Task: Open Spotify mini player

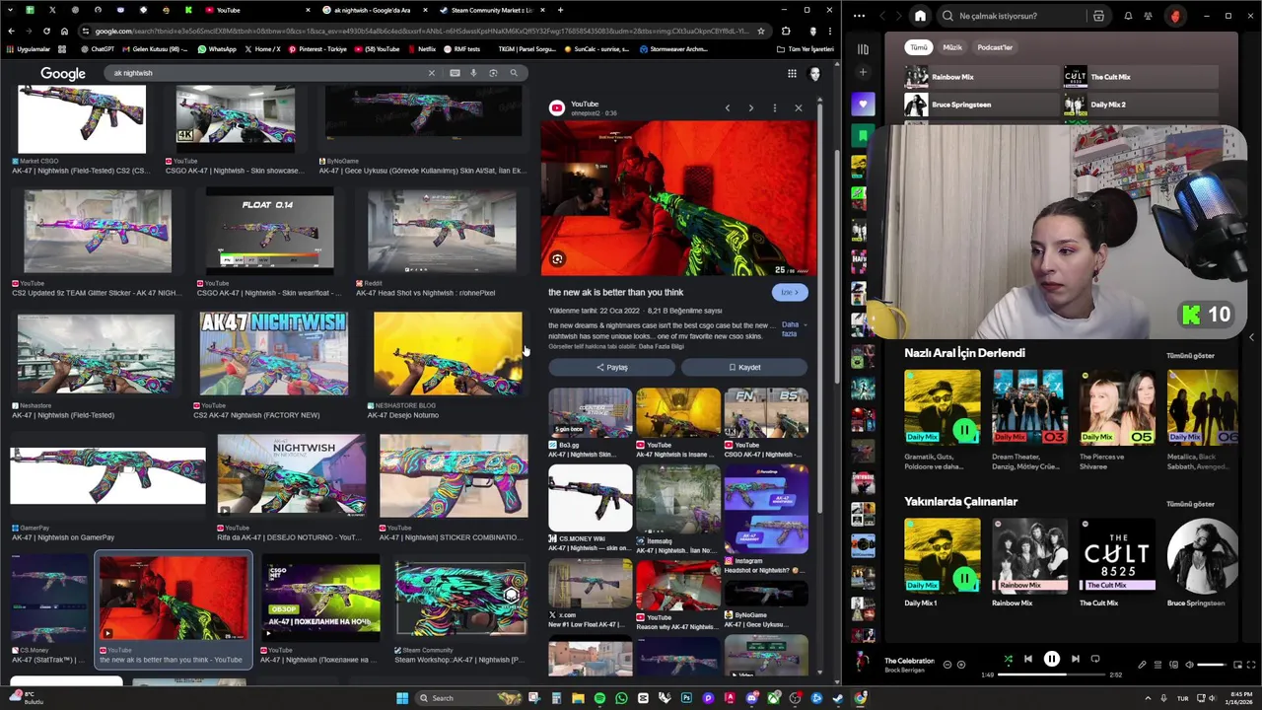Action: tap(1238, 665)
